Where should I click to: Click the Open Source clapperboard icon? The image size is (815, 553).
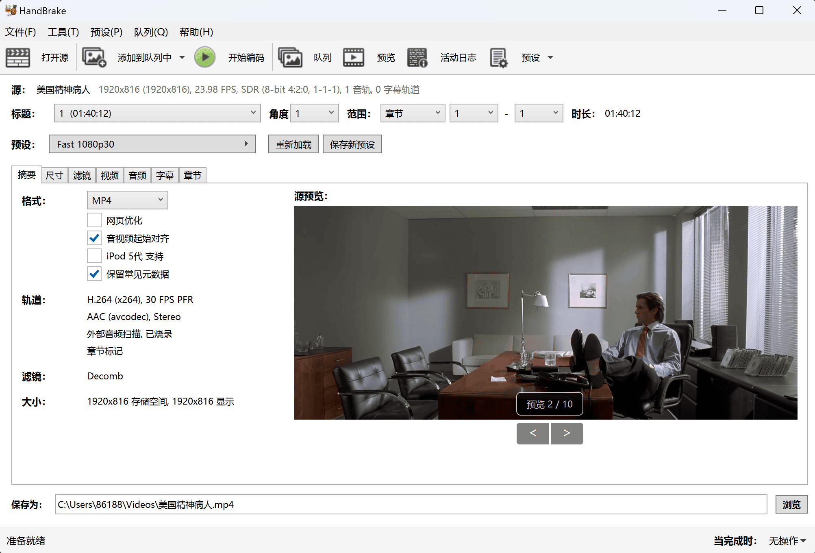tap(17, 57)
